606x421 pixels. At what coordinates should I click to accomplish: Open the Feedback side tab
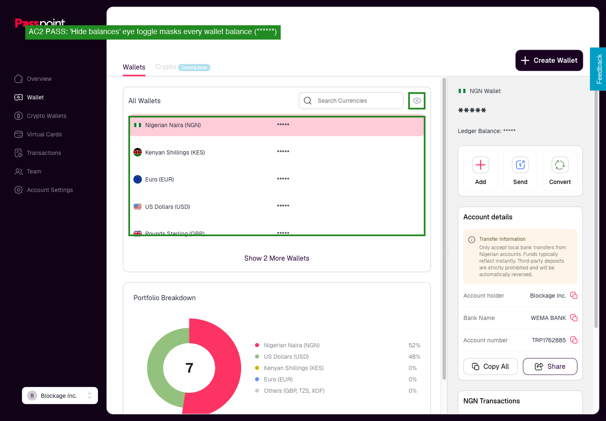599,69
